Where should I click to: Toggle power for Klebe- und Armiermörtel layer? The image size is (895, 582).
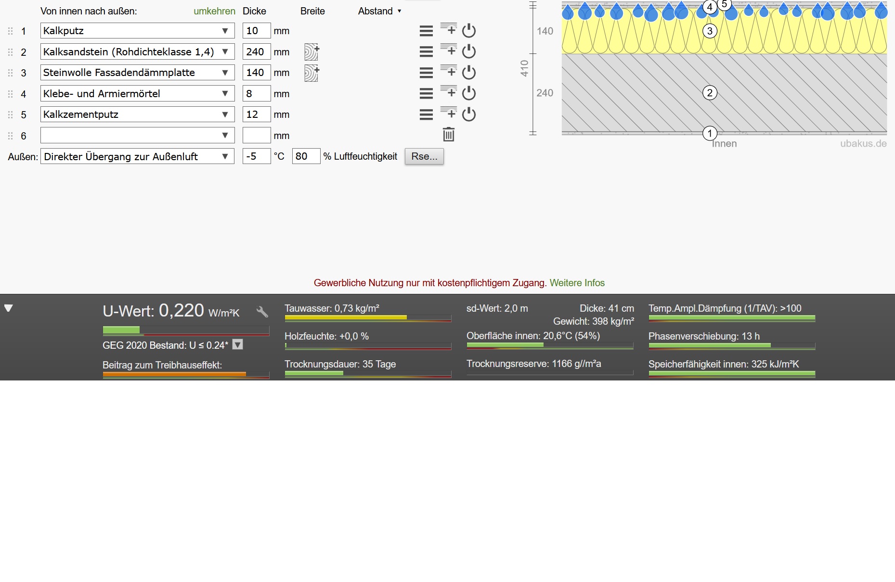coord(469,93)
